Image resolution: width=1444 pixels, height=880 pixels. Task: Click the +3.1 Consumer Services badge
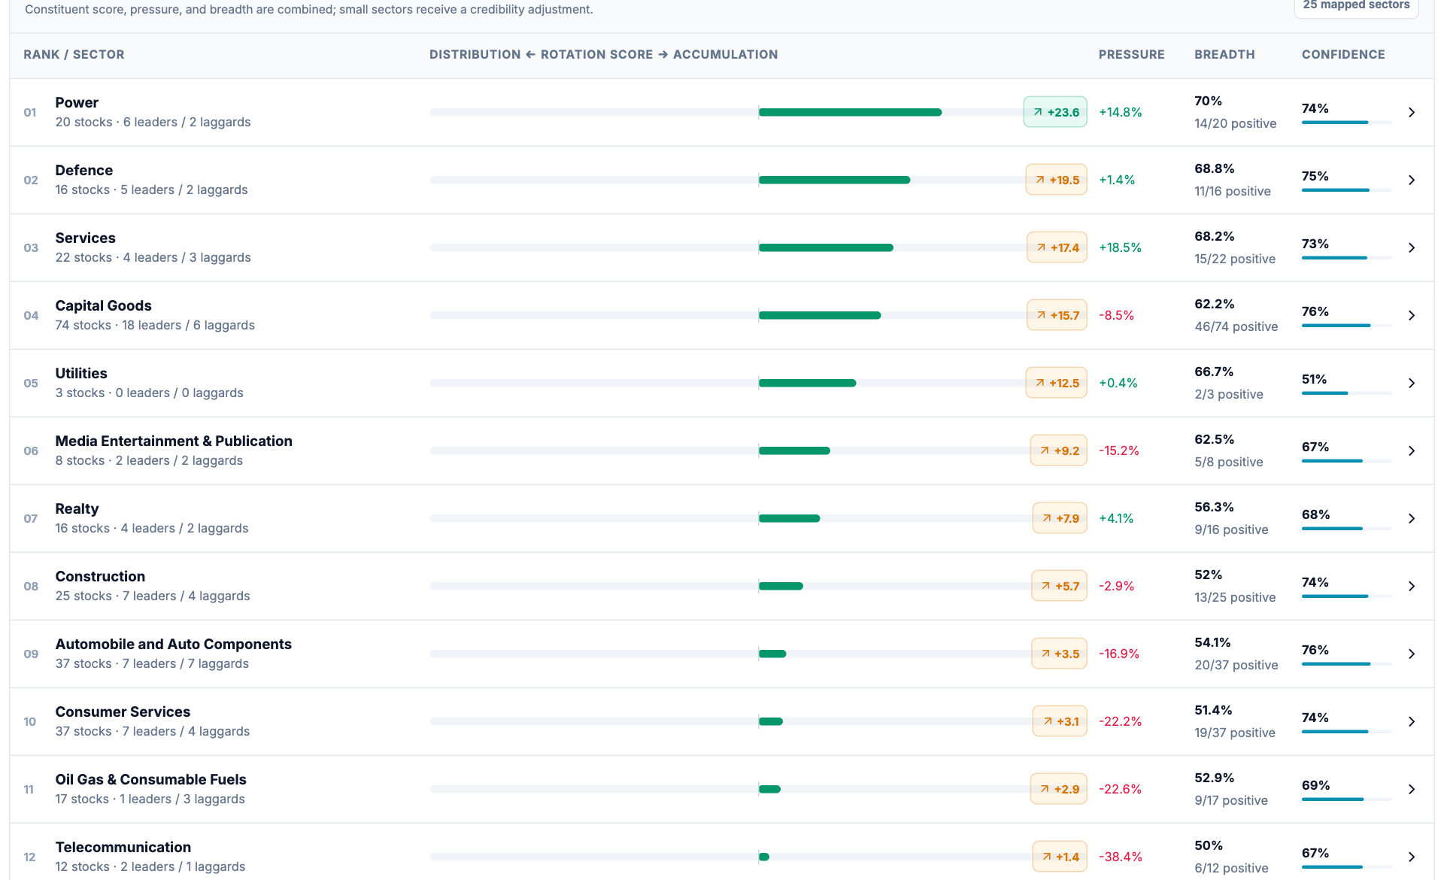pyautogui.click(x=1060, y=721)
